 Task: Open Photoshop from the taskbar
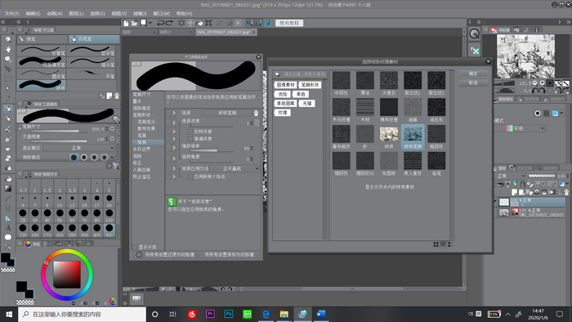(x=229, y=314)
